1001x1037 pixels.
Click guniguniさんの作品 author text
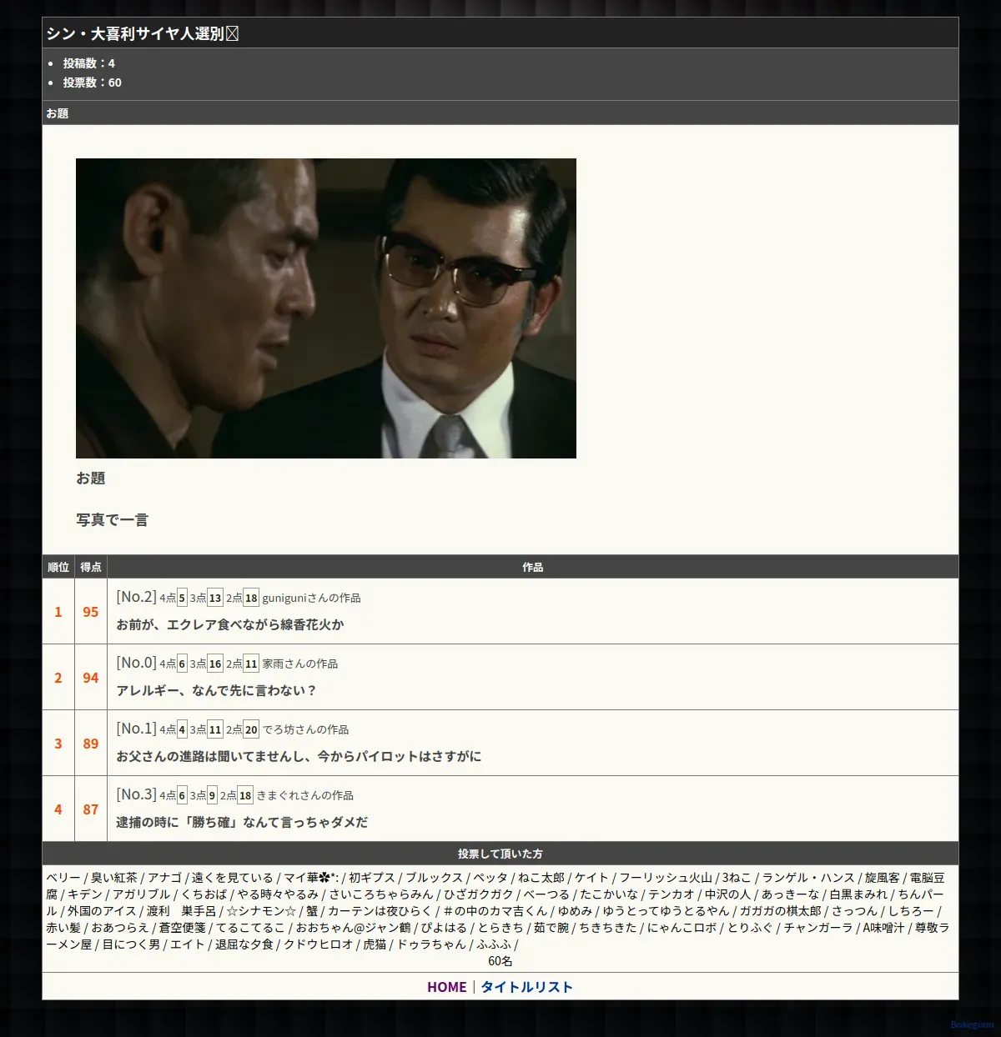point(311,598)
